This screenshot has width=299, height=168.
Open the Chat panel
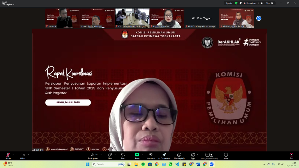point(110,155)
